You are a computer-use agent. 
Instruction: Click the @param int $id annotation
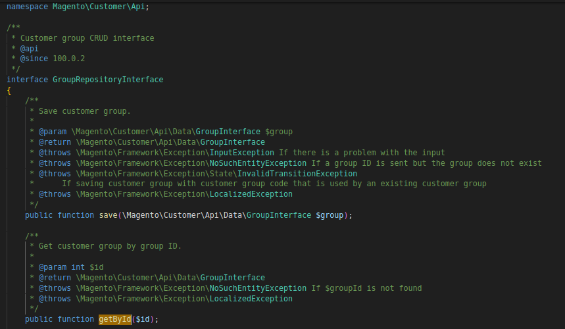coord(71,267)
